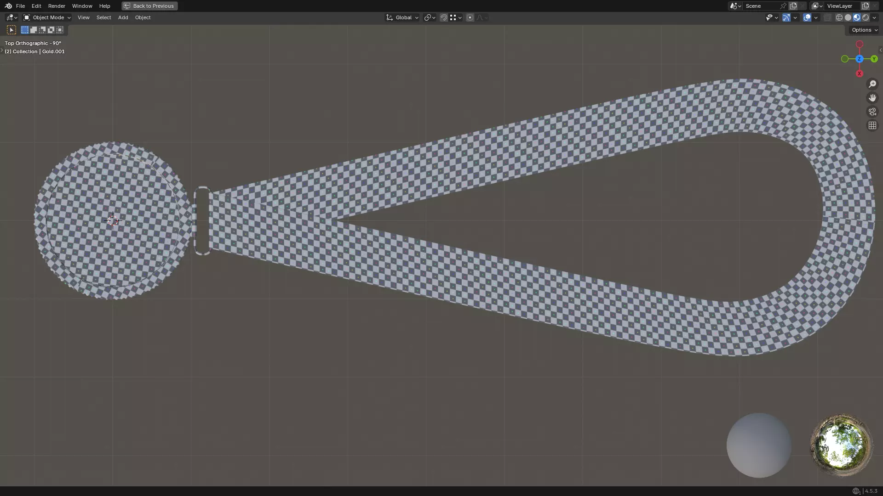
Task: Click the hand pan view icon
Action: click(x=872, y=98)
